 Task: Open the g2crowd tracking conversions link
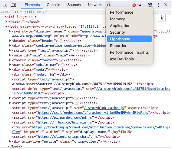point(101,127)
